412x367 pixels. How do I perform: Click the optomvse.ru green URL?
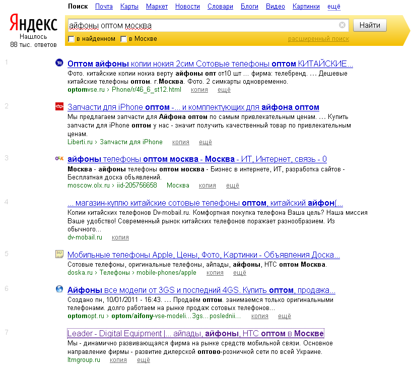[86, 90]
